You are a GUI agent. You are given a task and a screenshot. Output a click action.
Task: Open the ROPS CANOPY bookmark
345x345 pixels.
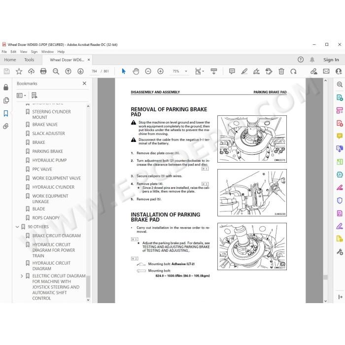46,218
